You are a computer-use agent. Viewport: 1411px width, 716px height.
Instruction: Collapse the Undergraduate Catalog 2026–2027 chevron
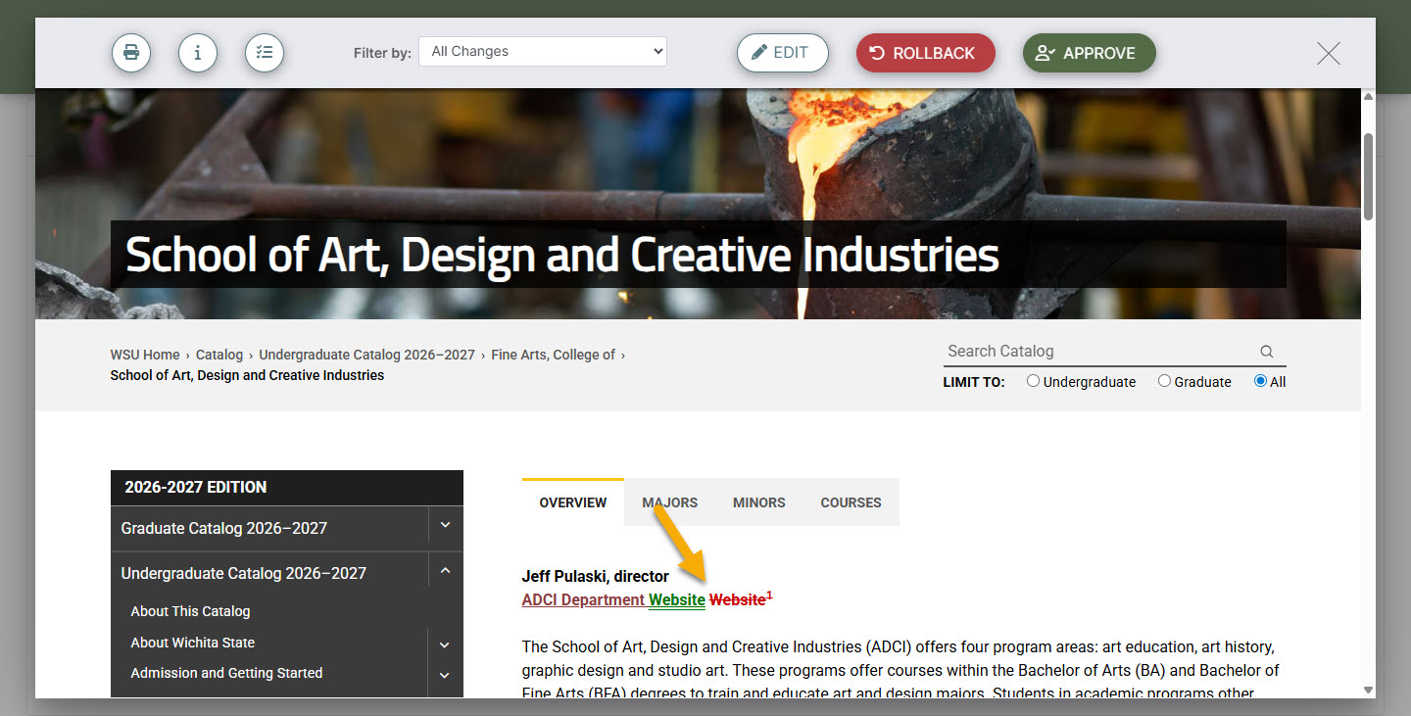[446, 571]
